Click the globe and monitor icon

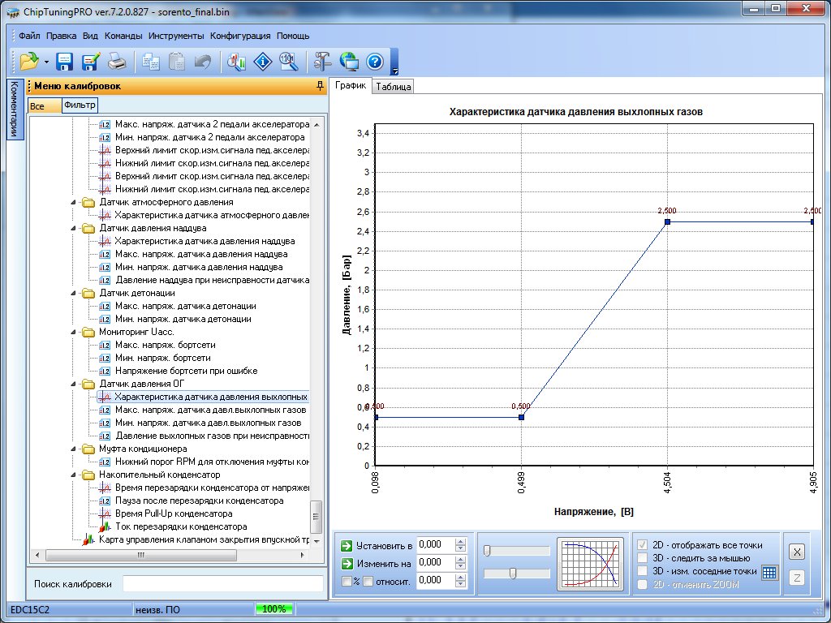click(349, 61)
